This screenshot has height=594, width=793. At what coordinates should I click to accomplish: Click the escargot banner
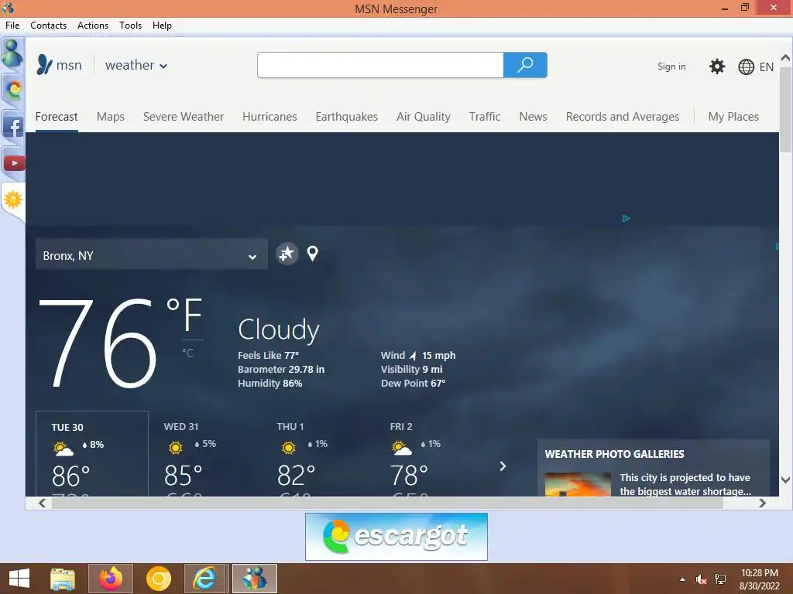click(x=396, y=537)
